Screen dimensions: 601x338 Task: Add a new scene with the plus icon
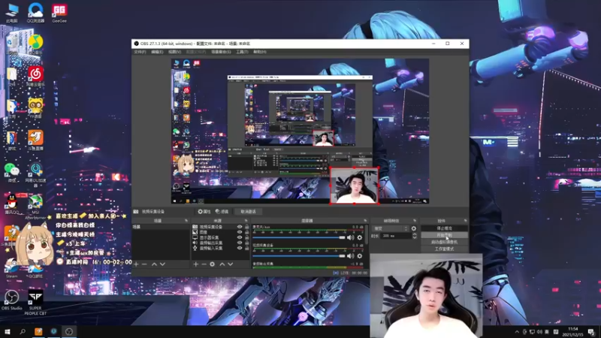coord(136,264)
